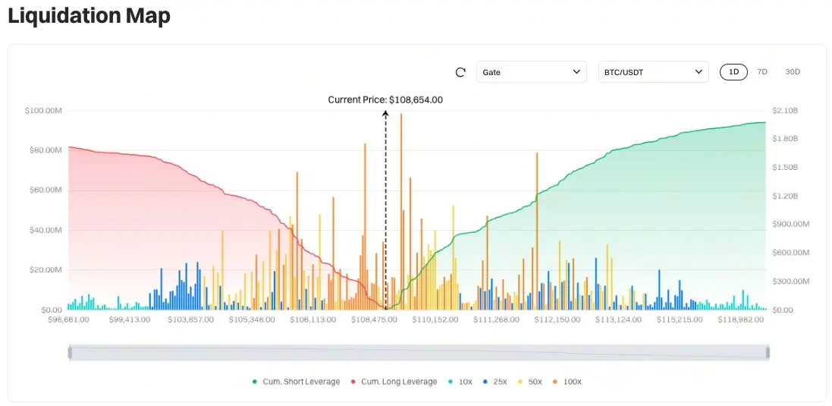
Task: Click the $103,857.00 x-axis label
Action: tap(191, 320)
